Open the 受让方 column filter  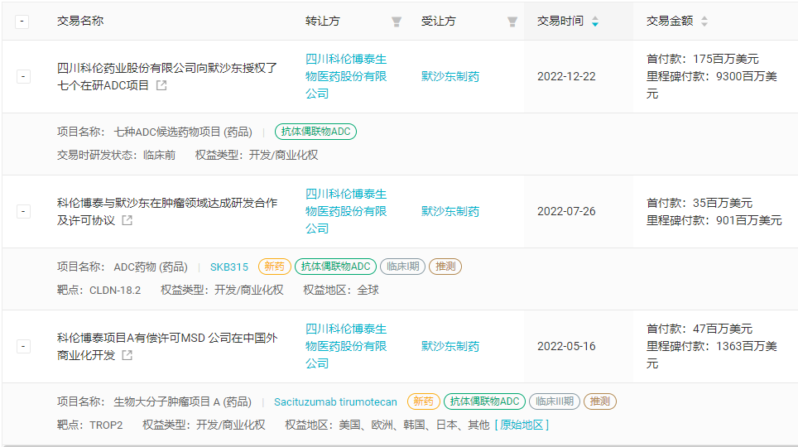tap(512, 22)
